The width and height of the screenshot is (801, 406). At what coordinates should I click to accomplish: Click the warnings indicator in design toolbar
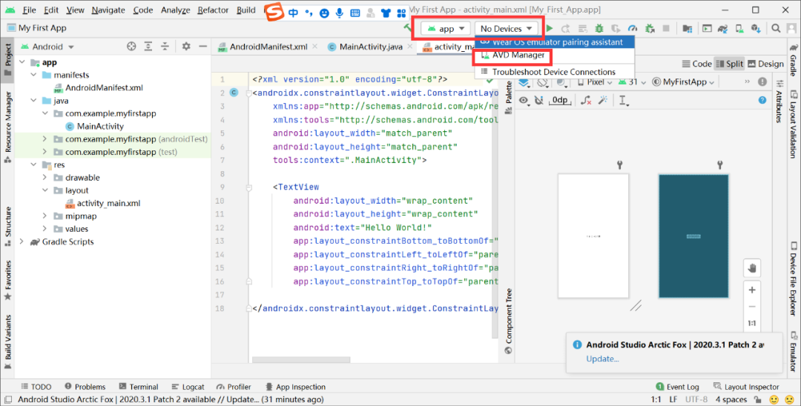point(762,81)
